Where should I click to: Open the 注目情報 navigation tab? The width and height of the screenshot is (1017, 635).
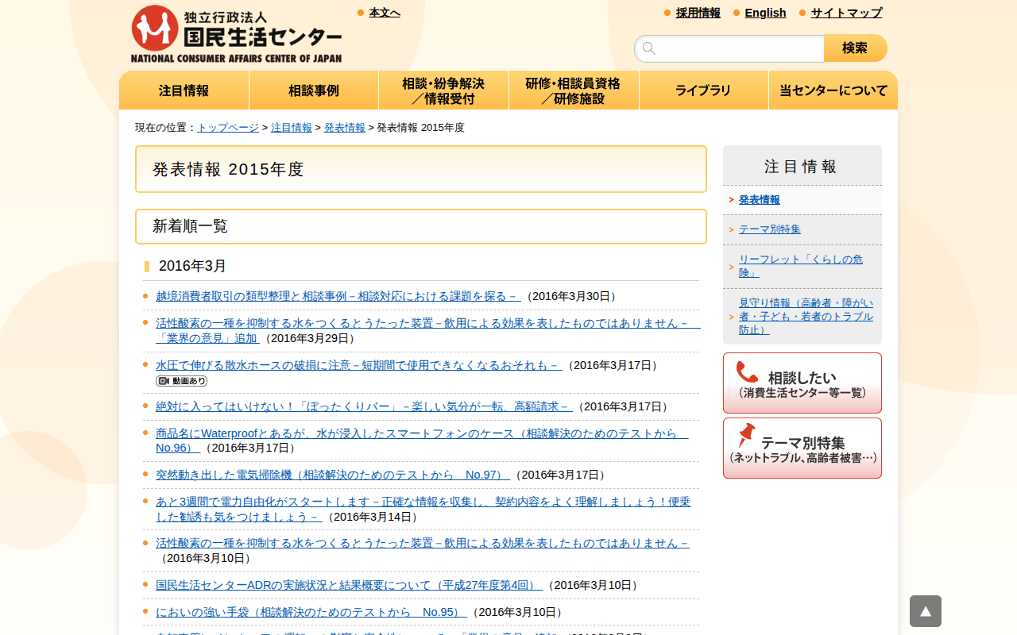pyautogui.click(x=184, y=90)
